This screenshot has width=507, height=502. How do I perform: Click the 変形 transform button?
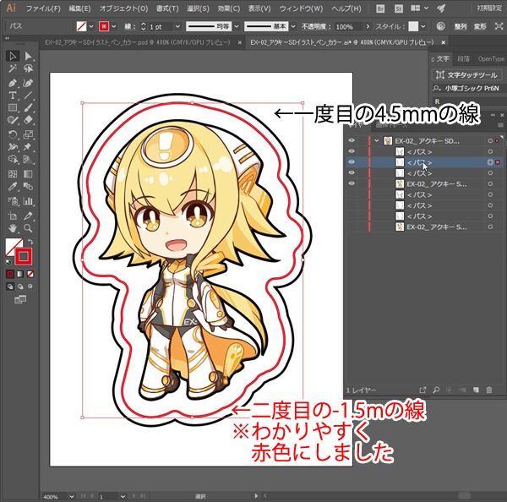pyautogui.click(x=480, y=26)
